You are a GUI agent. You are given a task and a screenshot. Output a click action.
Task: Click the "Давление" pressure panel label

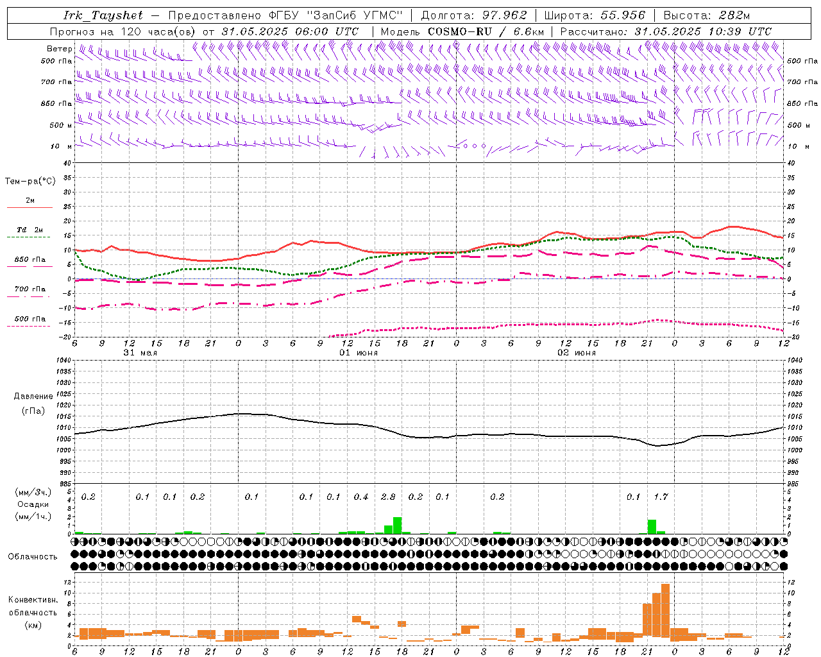(33, 397)
